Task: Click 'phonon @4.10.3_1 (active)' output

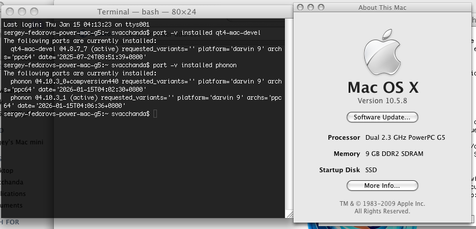Action: [x=55, y=97]
